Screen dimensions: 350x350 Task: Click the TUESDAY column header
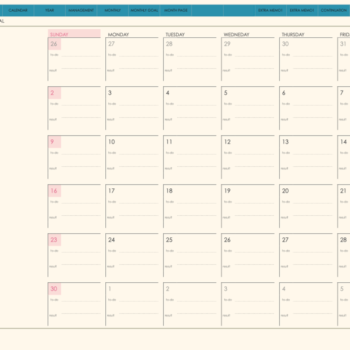[175, 35]
